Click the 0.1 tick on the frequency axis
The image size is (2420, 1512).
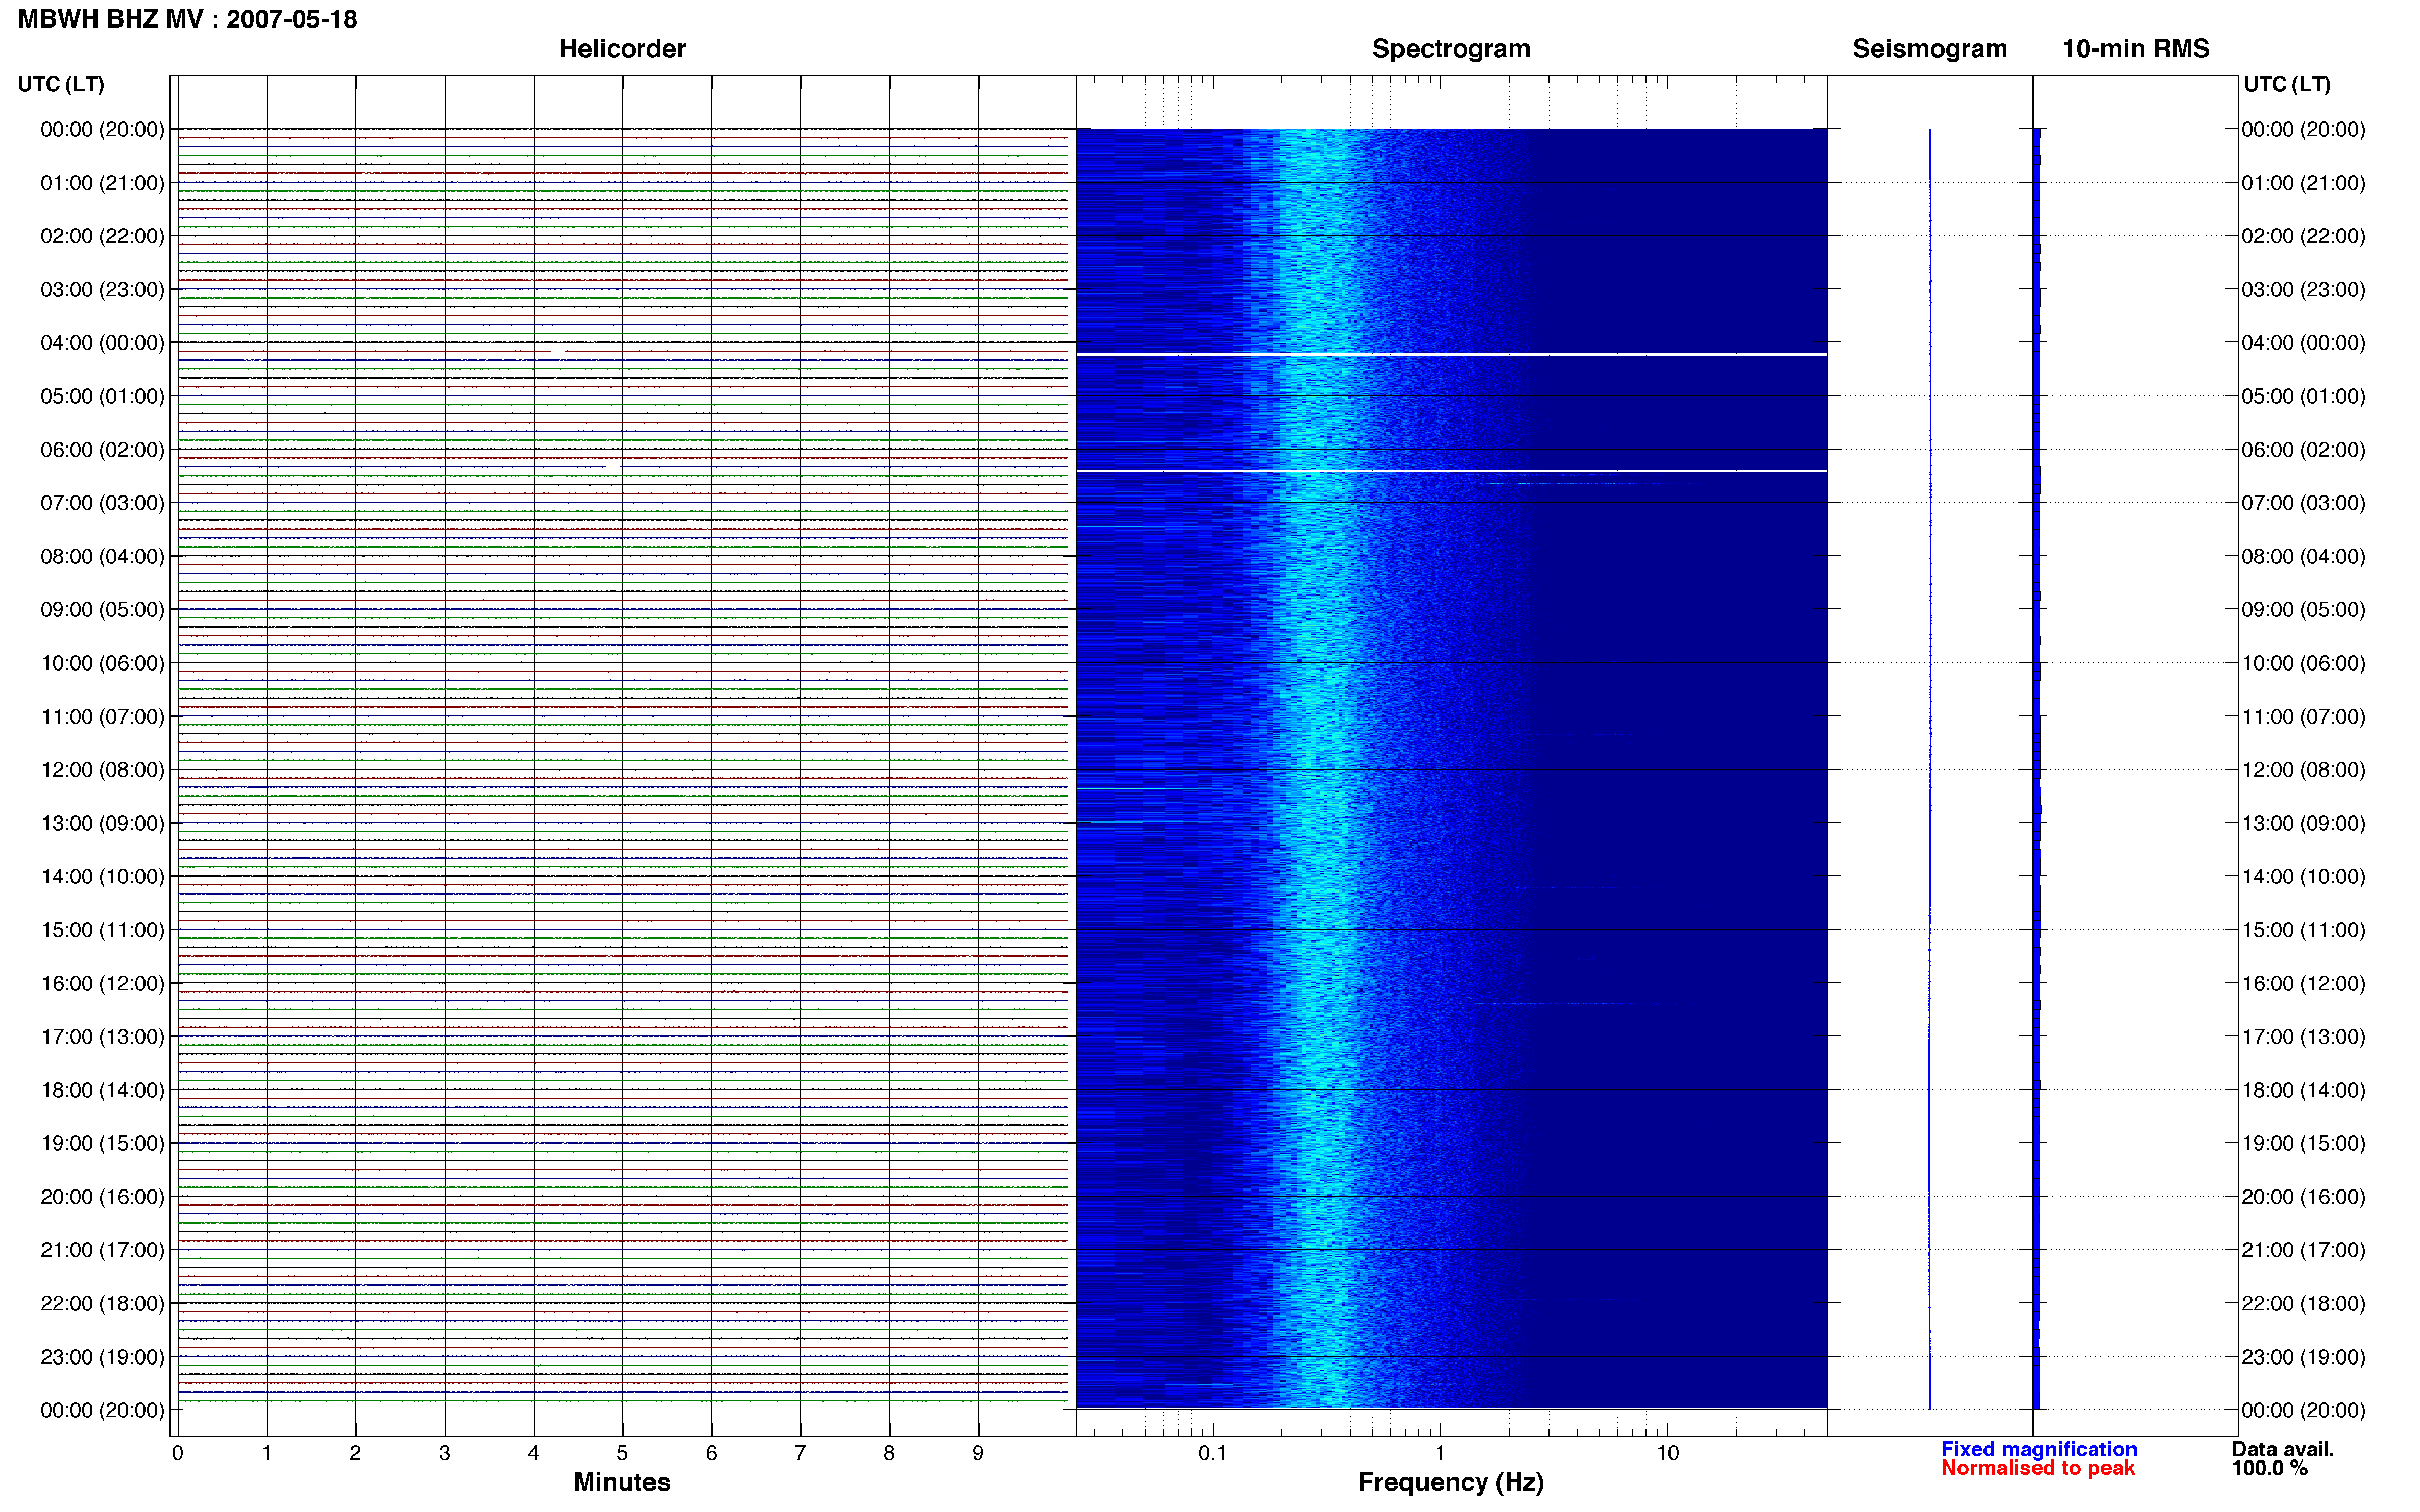tap(1213, 1453)
